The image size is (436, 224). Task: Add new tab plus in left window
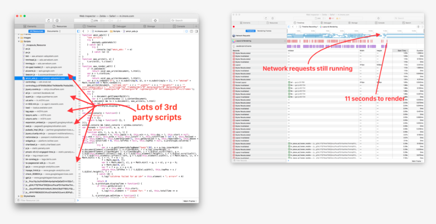196,26
